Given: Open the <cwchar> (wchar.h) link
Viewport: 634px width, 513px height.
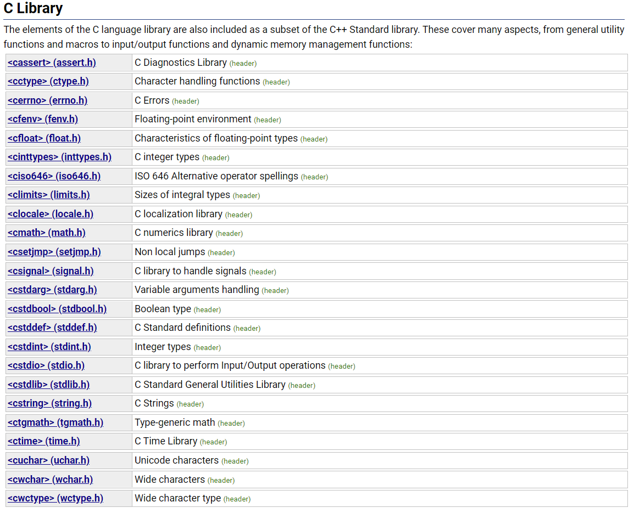Looking at the screenshot, I should 50,480.
